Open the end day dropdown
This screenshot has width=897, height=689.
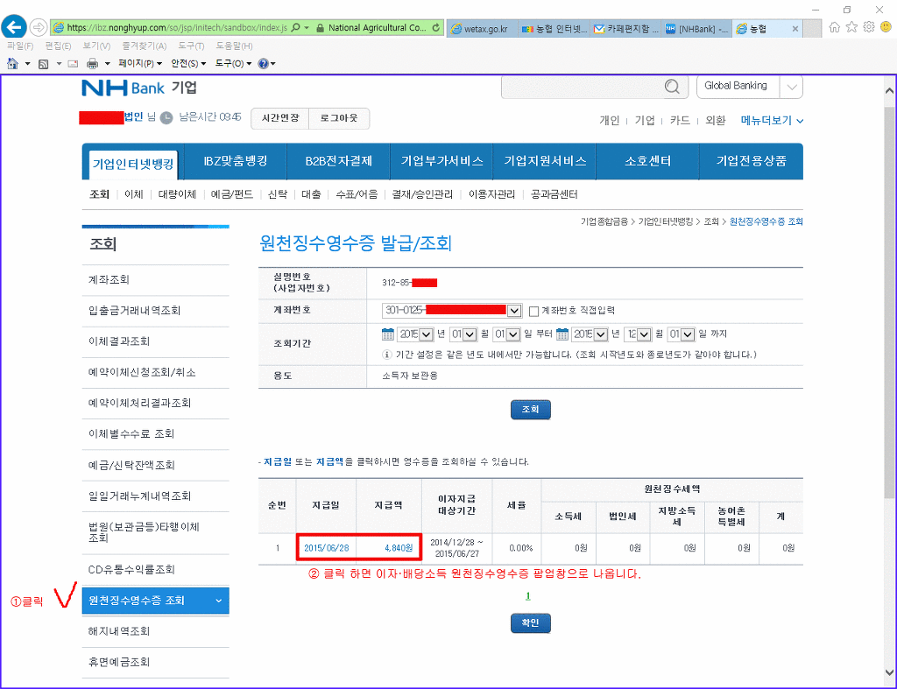pos(689,334)
